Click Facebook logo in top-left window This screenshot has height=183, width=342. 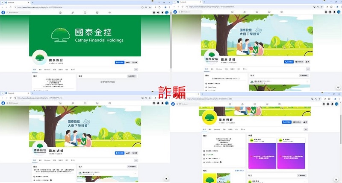[3, 12]
